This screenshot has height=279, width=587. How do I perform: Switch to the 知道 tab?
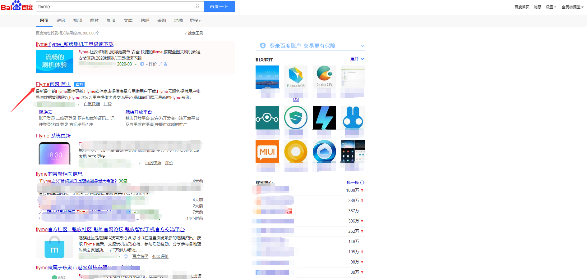111,20
